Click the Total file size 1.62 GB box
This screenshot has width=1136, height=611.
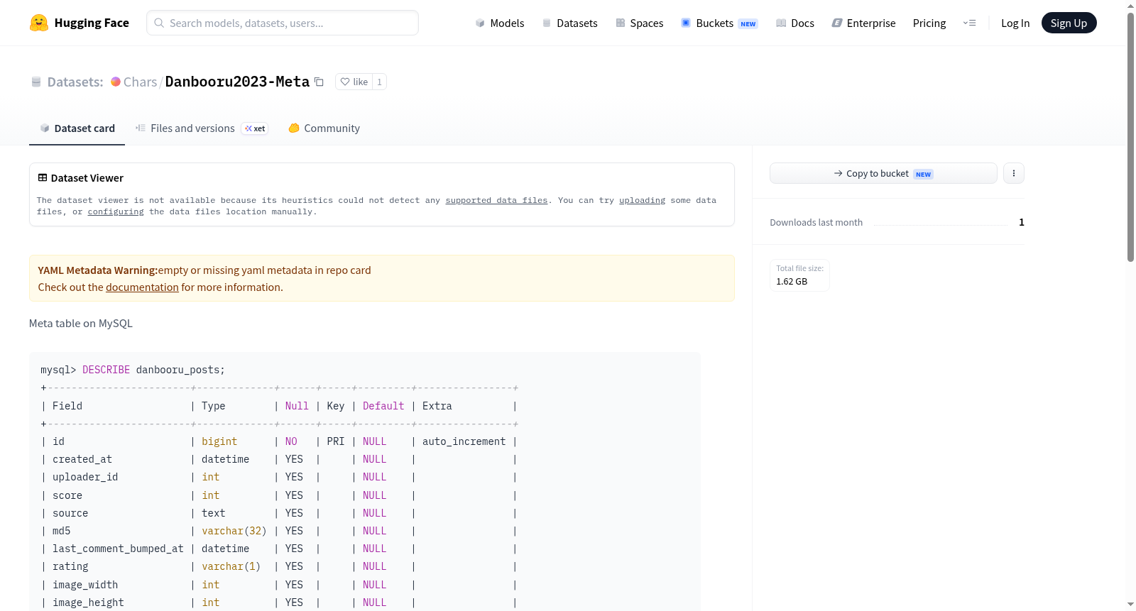[x=799, y=275]
